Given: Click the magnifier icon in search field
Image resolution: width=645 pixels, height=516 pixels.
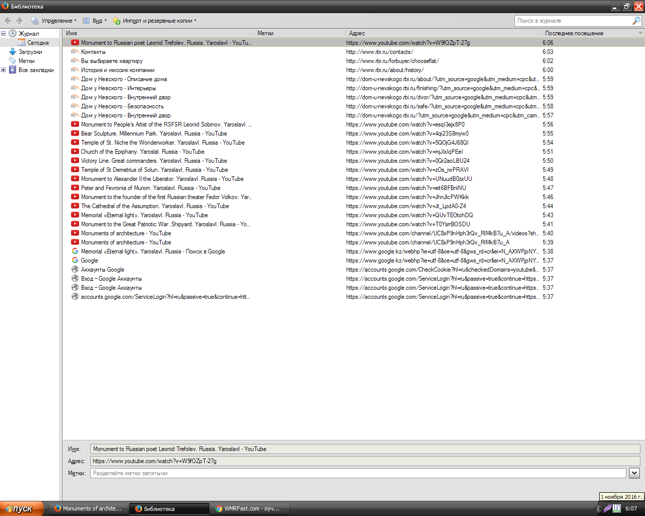Looking at the screenshot, I should click(636, 21).
